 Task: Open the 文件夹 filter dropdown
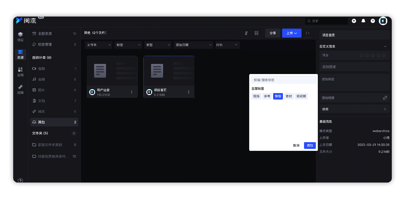tap(98, 45)
